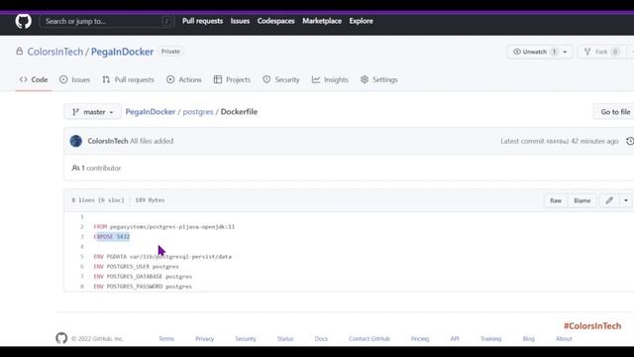Open the API footer link
634x357 pixels.
455,339
